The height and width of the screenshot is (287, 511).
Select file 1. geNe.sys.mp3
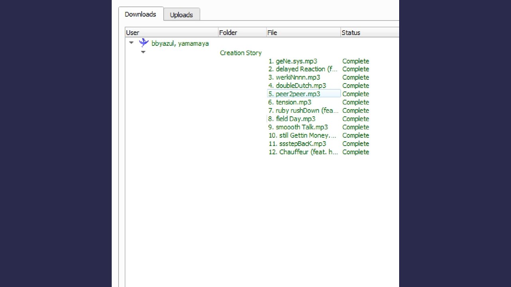[x=293, y=61]
